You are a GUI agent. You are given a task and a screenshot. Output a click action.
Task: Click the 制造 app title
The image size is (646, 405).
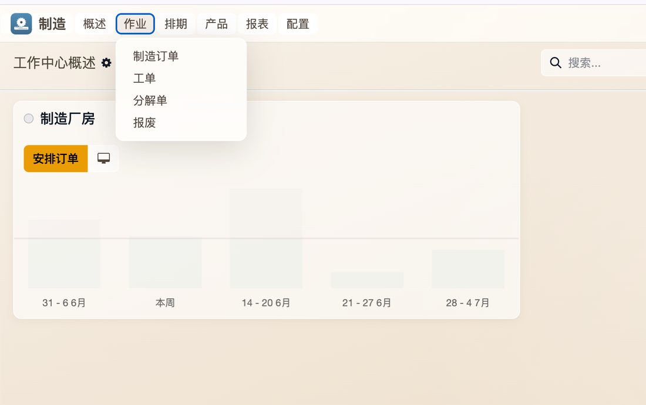pyautogui.click(x=52, y=24)
